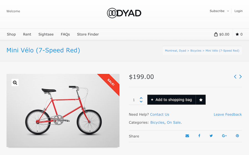This screenshot has width=249, height=155.
Task: Click the quantity input field
Action: [x=134, y=100]
